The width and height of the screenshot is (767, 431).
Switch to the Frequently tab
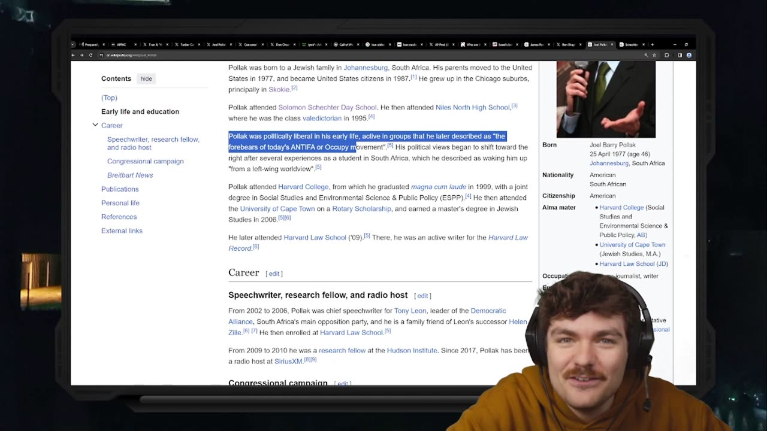coord(92,44)
